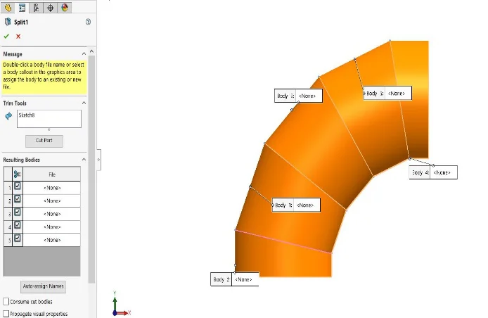Select the <None> file cell in row 3
This screenshot has width=488, height=318.
click(51, 214)
